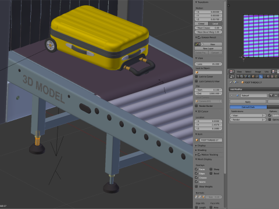Open the Data properties tab icon
279x209 pixels.
point(264,77)
